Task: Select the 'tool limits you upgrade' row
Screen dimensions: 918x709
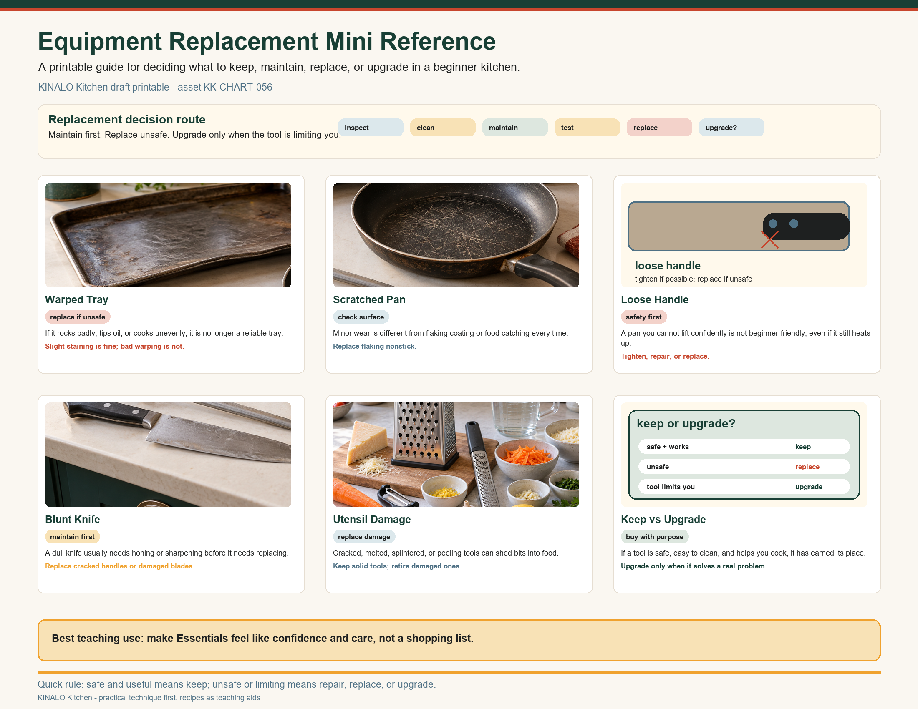Action: coord(744,487)
